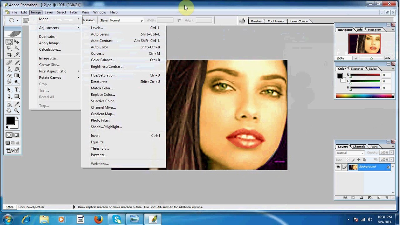Screen dimensions: 400x225
Task: Open the Opacity slider arrow
Action: [391, 152]
